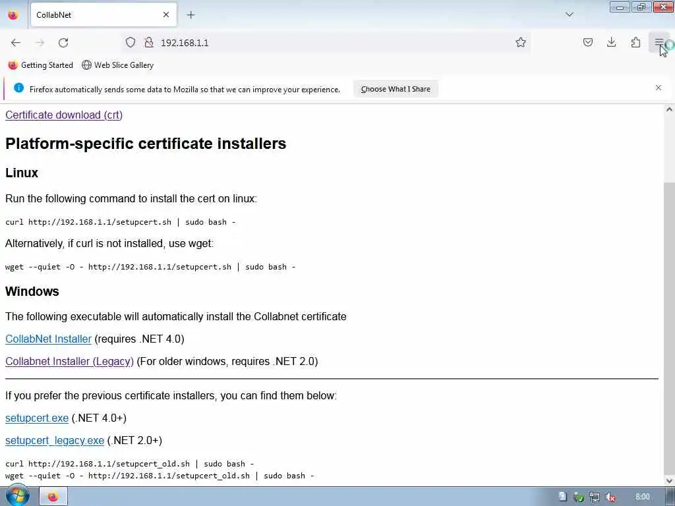Viewport: 675px width, 506px height.
Task: Click the Windows heading
Action: 32,291
